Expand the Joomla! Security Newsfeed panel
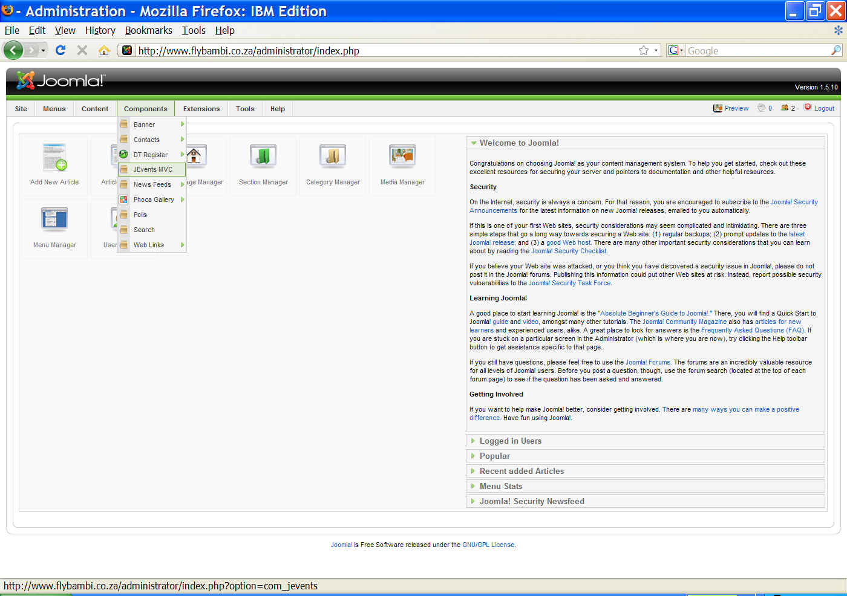 click(531, 501)
